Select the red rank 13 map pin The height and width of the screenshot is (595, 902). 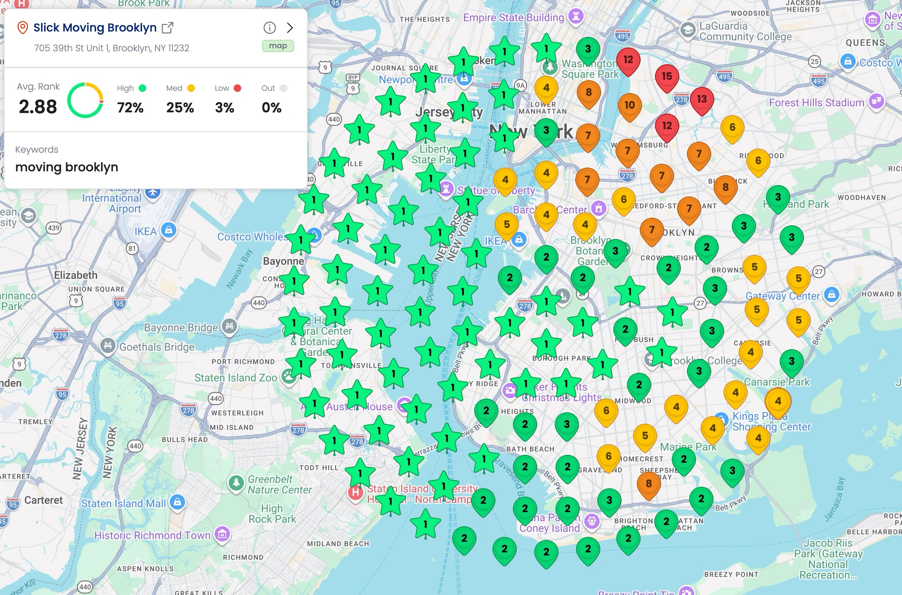pyautogui.click(x=702, y=100)
